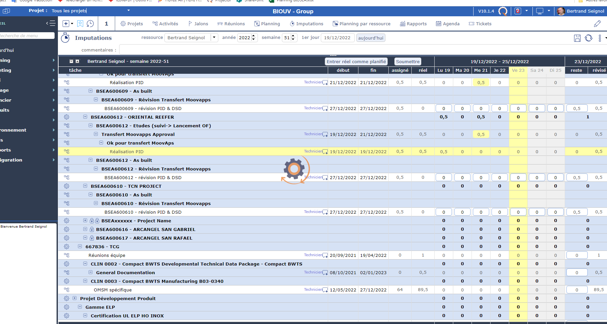
Task: Increase the semaine number with the up arrow
Action: coord(293,36)
